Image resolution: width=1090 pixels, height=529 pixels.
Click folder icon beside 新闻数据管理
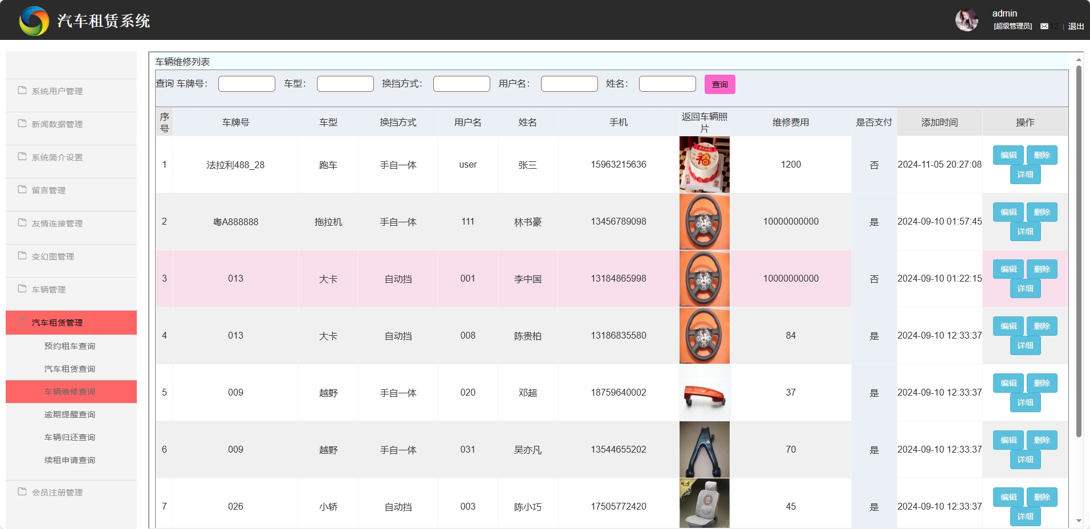pos(22,124)
